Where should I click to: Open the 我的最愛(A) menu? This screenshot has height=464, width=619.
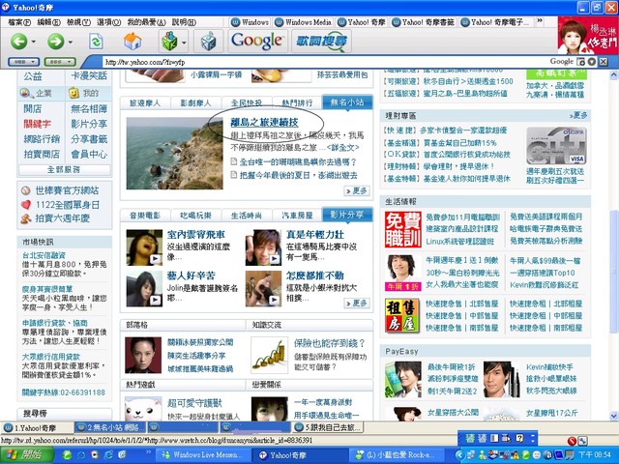pyautogui.click(x=146, y=22)
